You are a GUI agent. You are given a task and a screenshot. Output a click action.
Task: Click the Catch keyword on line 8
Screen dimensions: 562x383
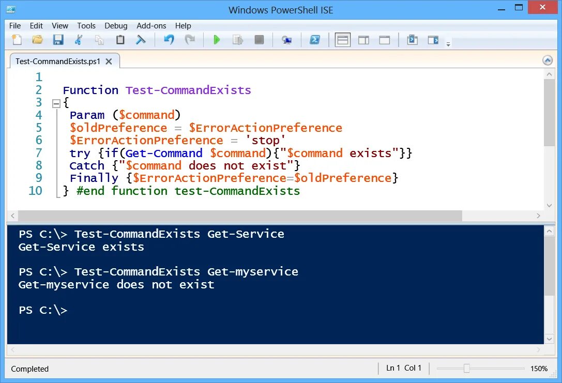(x=87, y=166)
